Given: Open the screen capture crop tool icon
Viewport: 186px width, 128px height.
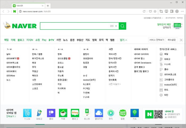Looking at the screenshot, I should (161, 11).
